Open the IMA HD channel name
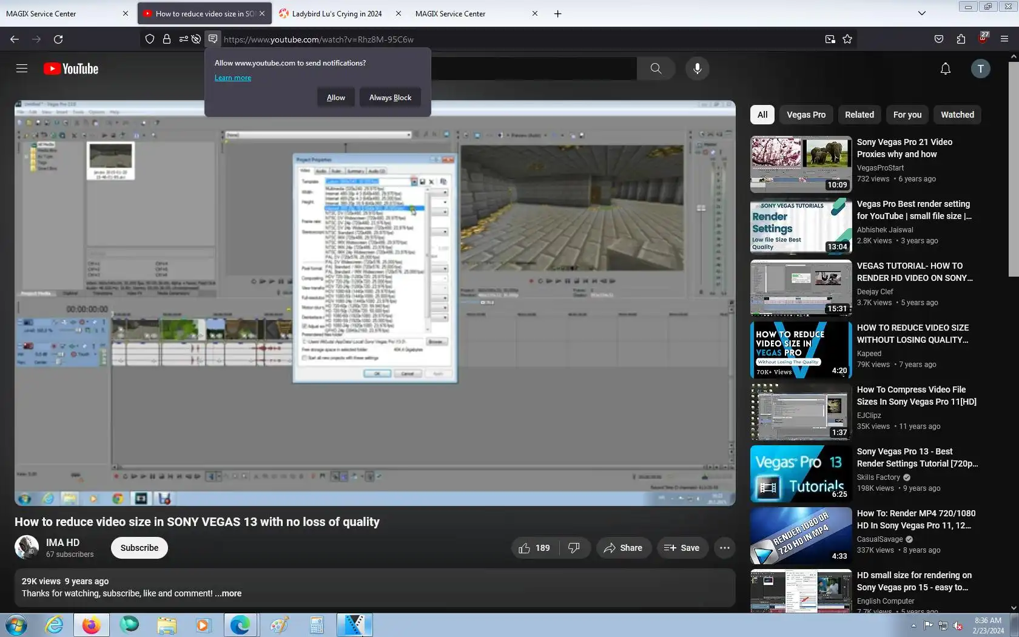This screenshot has width=1019, height=637. pyautogui.click(x=62, y=542)
